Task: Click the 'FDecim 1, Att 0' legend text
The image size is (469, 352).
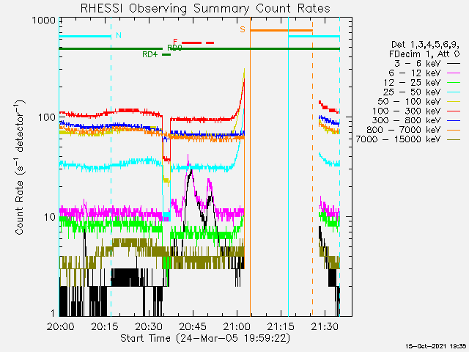Action: (424, 54)
